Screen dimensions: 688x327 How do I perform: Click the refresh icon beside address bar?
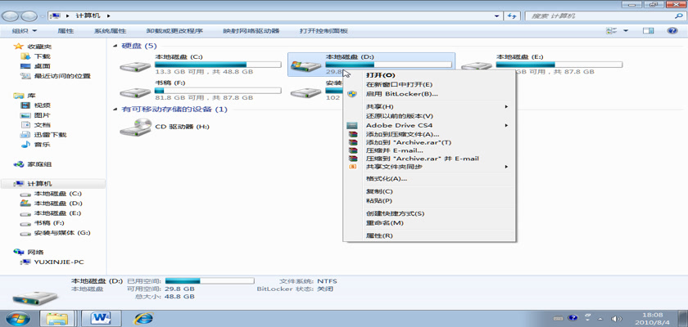[x=512, y=15]
